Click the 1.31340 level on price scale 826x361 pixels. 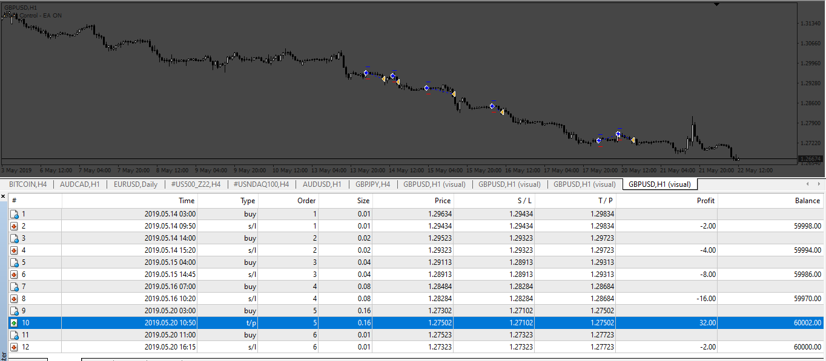point(810,23)
